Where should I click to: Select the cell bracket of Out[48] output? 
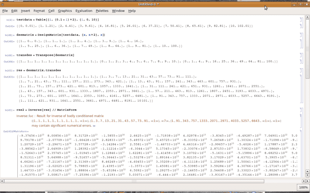(301, 44)
